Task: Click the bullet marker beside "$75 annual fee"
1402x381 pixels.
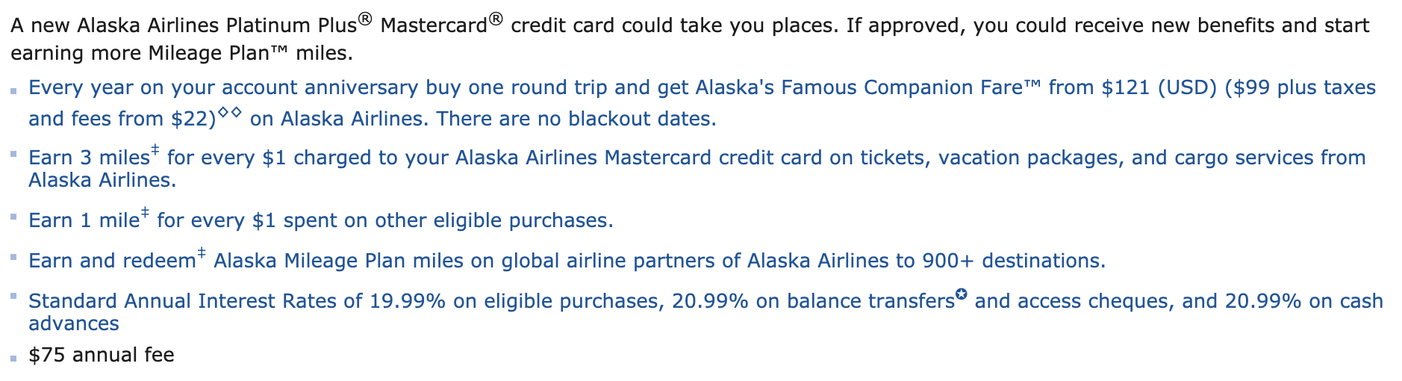Action: 13,359
